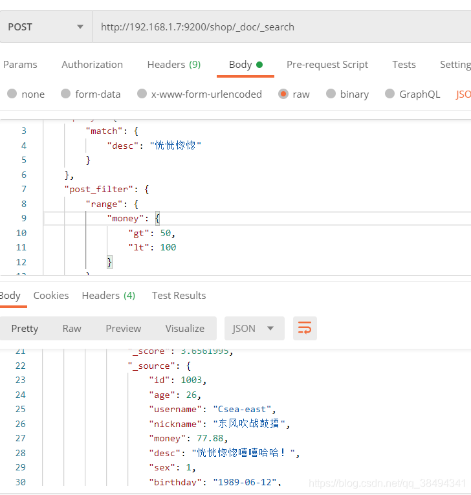Open the Pre-request Script tab
The height and width of the screenshot is (495, 471).
click(327, 65)
